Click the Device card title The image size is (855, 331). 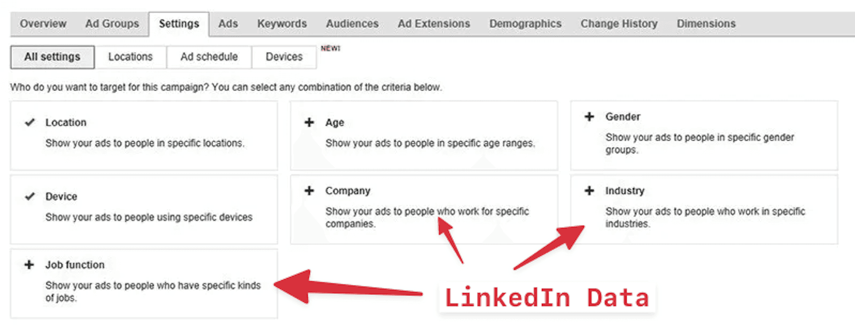pos(61,197)
